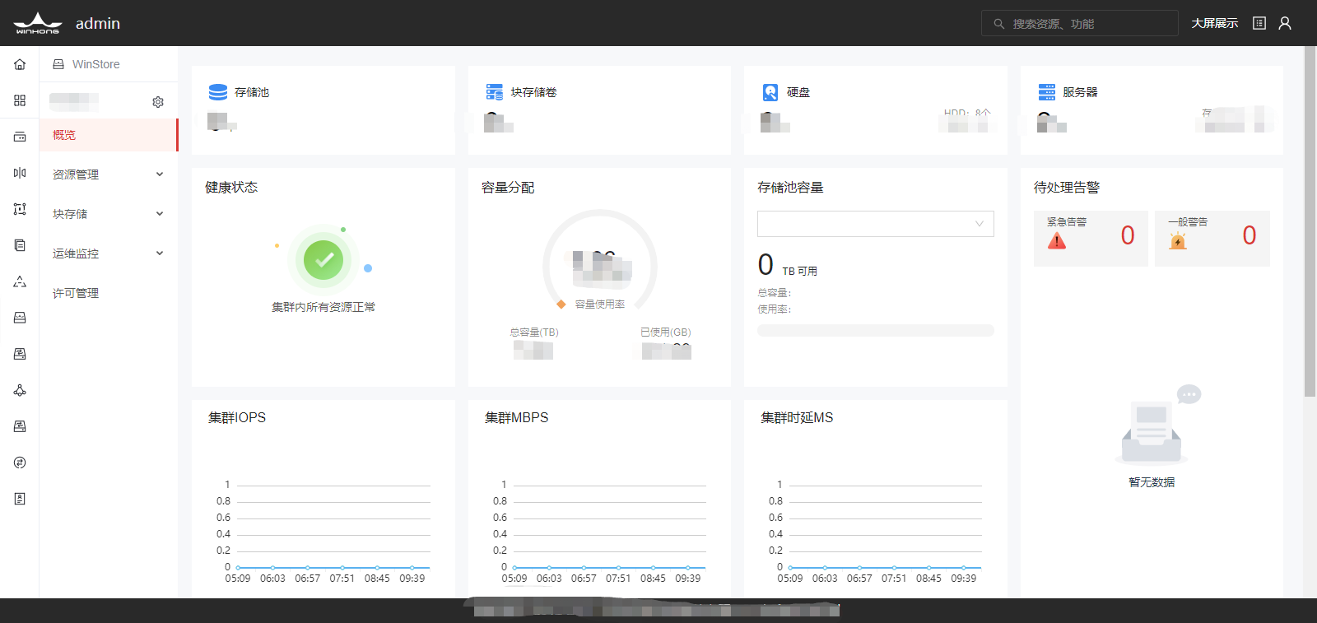Click the 集群IOPS chart title
The width and height of the screenshot is (1317, 623).
(237, 418)
